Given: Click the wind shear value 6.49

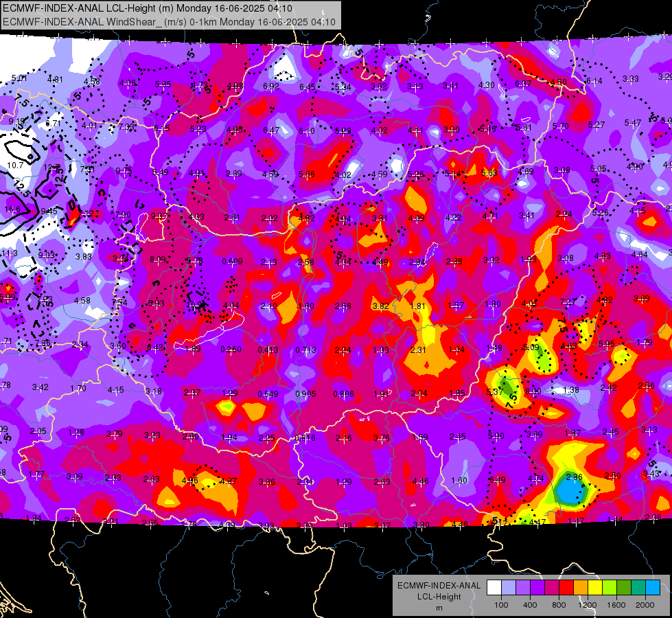Looking at the screenshot, I should point(497,479).
